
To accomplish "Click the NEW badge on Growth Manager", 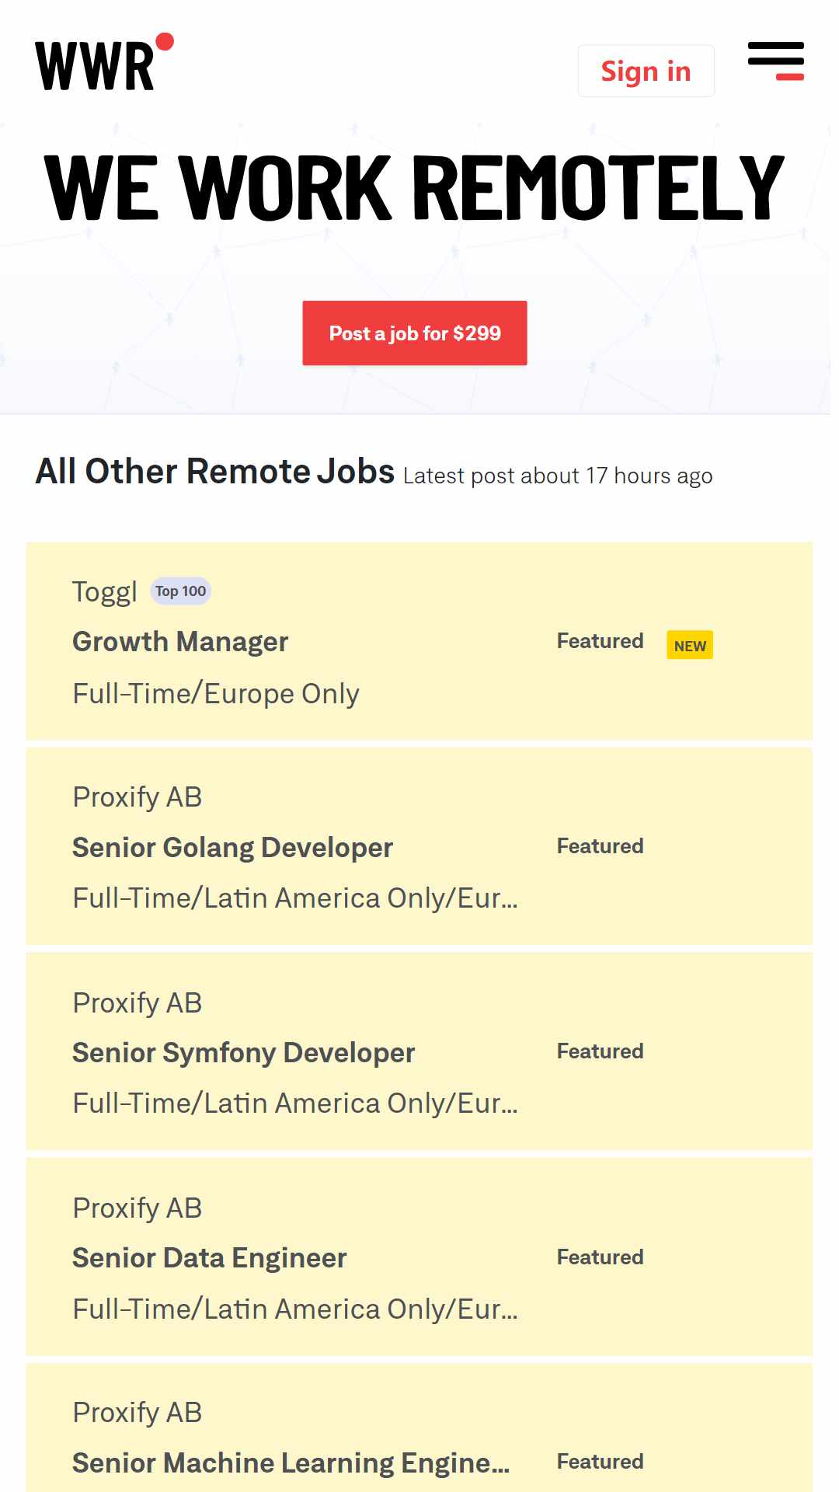I will (x=690, y=645).
